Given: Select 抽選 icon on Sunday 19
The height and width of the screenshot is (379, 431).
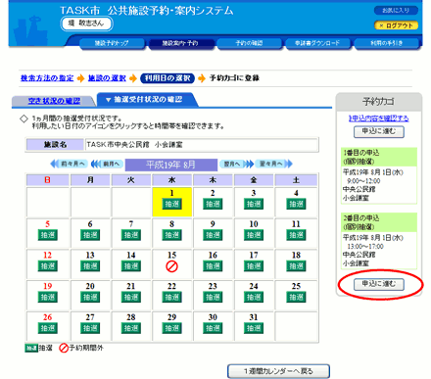Looking at the screenshot, I should [48, 297].
